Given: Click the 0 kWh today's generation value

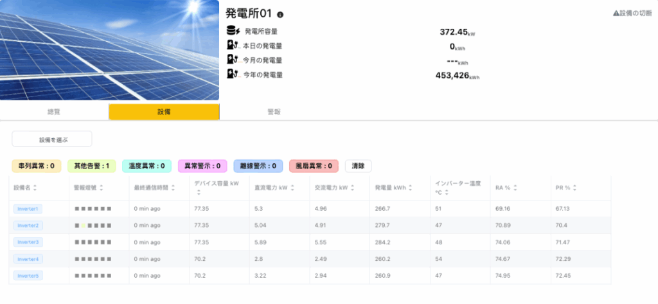Looking at the screenshot, I should point(458,47).
